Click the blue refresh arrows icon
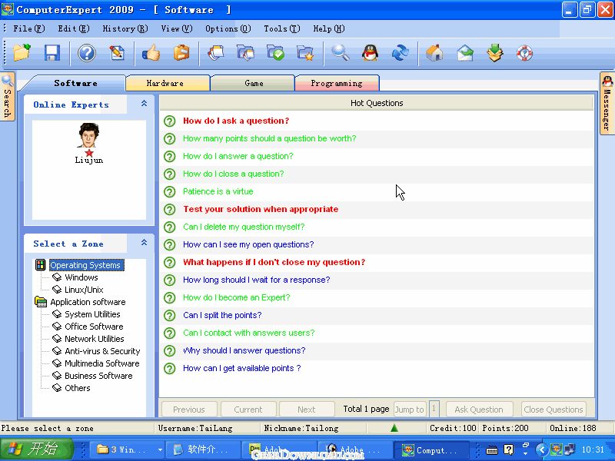This screenshot has height=461, width=615. click(x=400, y=52)
